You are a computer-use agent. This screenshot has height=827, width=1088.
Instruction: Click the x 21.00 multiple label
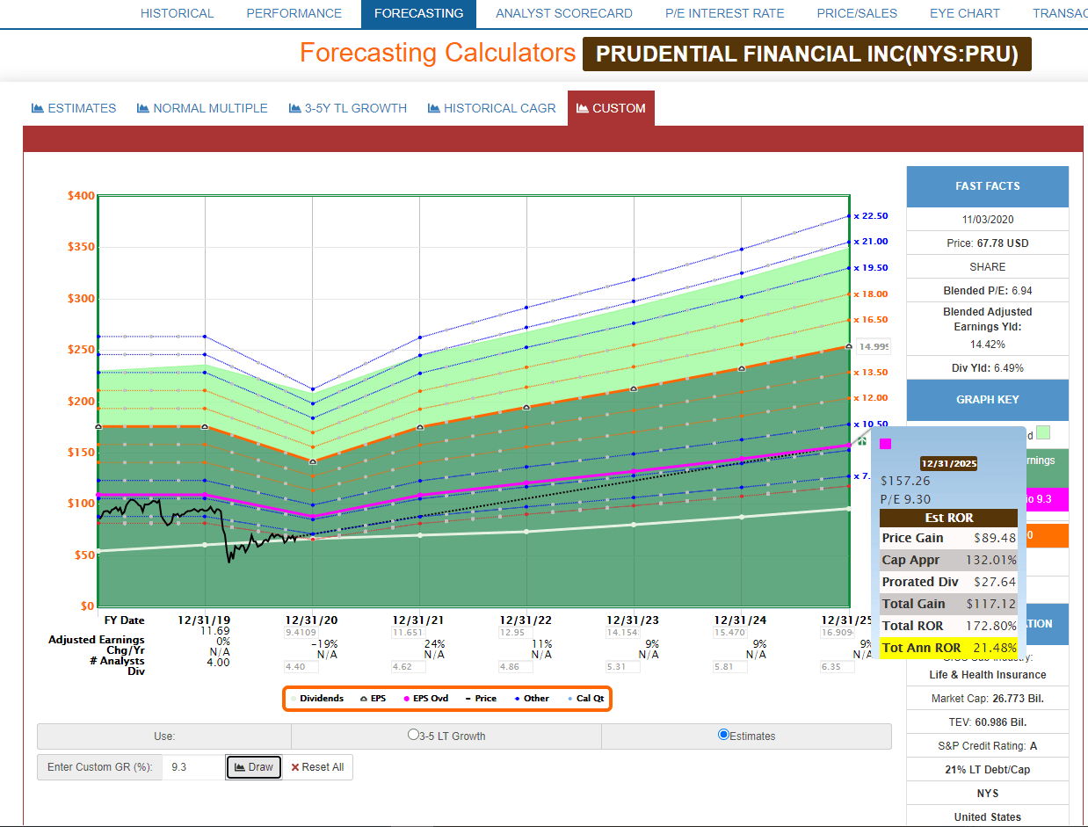(x=871, y=242)
